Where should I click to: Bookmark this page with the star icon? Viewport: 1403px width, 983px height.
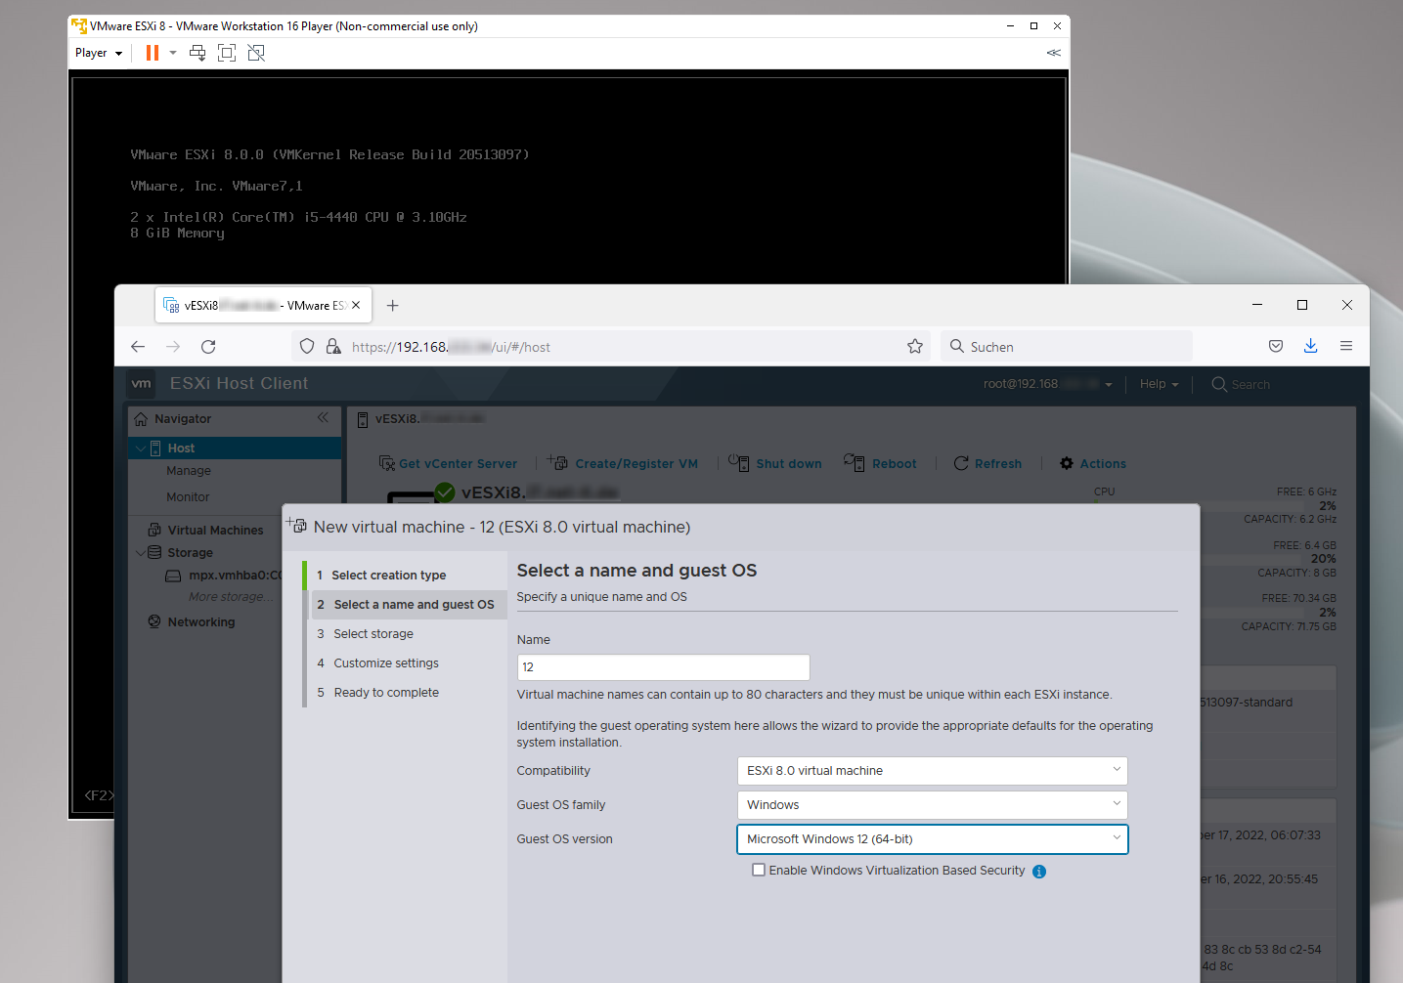[915, 347]
